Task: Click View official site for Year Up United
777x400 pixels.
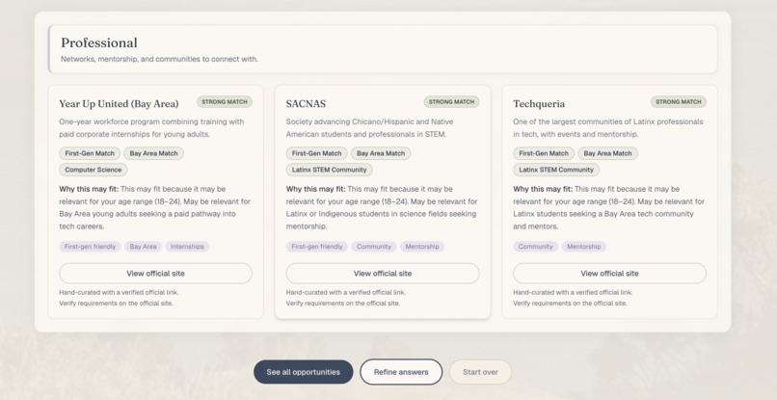Action: [155, 273]
